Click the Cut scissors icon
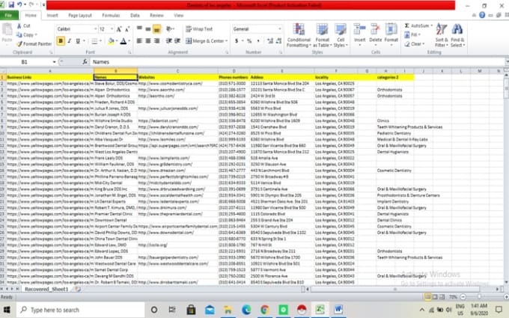Screen dimensions: 509x318 coord(19,25)
